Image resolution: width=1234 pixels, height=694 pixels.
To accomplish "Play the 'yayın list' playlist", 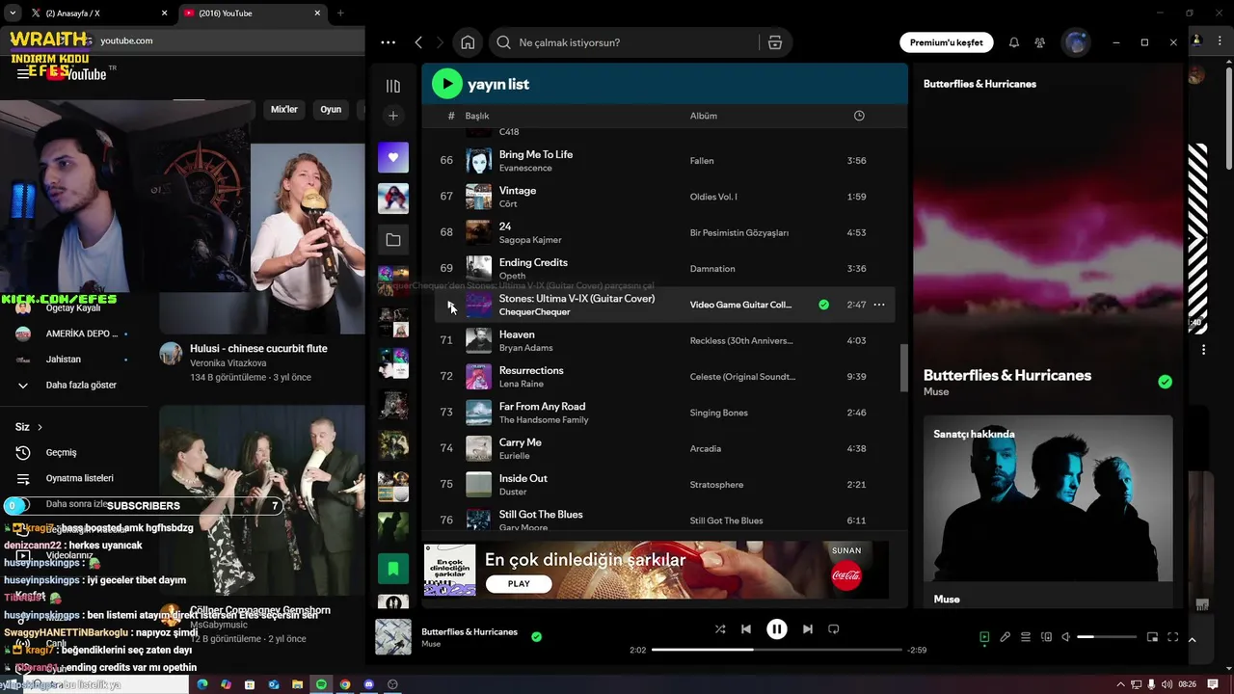I will point(446,84).
